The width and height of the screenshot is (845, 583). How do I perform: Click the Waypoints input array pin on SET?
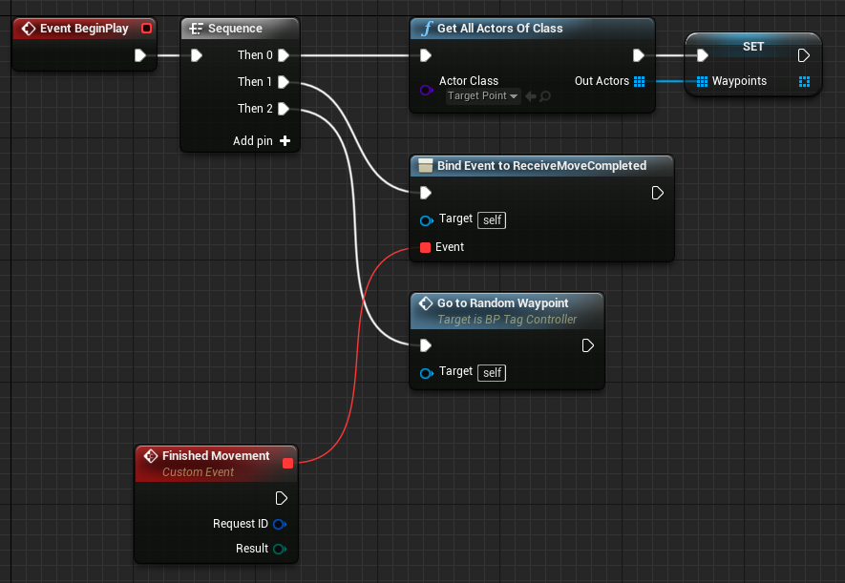[702, 82]
